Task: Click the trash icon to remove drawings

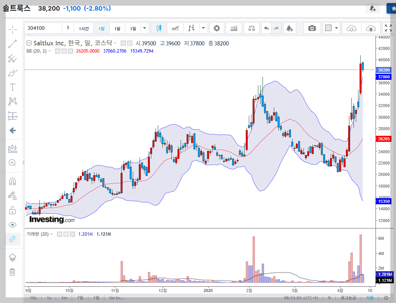Action: (13, 272)
